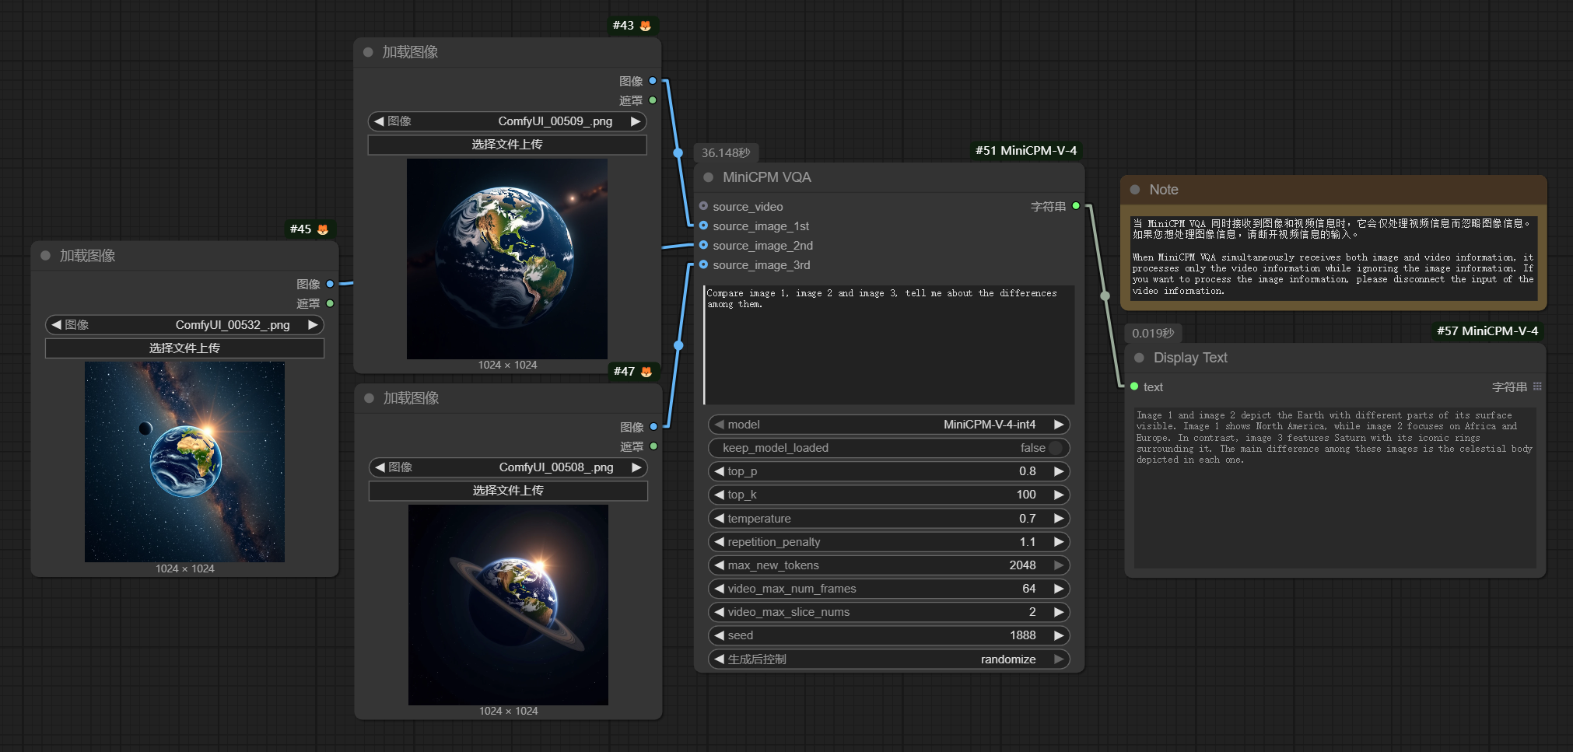Screen dimensions: 1573x752
Task: Click the Note node text area
Action: (1333, 258)
